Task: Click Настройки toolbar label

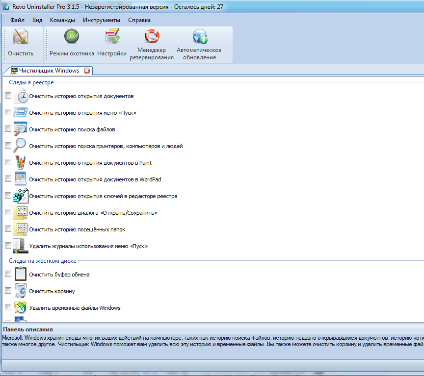Action: [112, 53]
